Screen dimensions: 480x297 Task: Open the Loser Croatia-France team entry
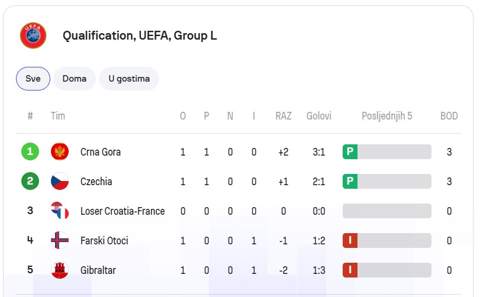pyautogui.click(x=123, y=211)
